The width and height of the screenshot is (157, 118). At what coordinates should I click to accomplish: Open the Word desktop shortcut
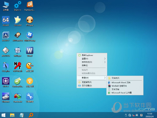(30, 50)
